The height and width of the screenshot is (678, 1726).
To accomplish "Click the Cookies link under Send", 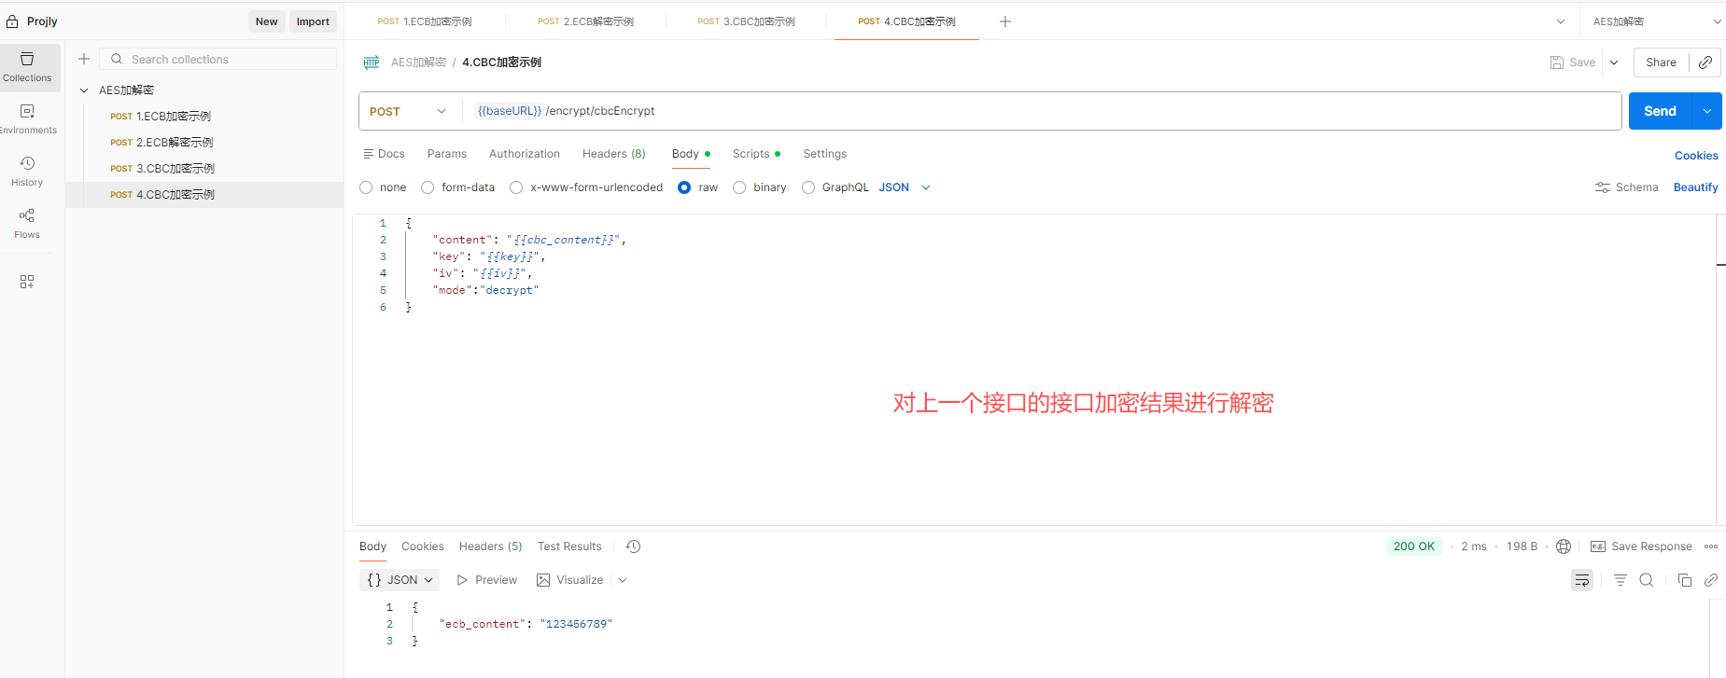I will (x=1696, y=156).
